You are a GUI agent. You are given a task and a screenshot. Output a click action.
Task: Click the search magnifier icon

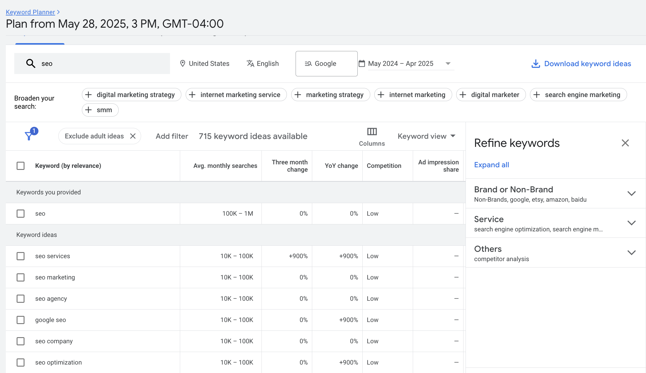[31, 63]
